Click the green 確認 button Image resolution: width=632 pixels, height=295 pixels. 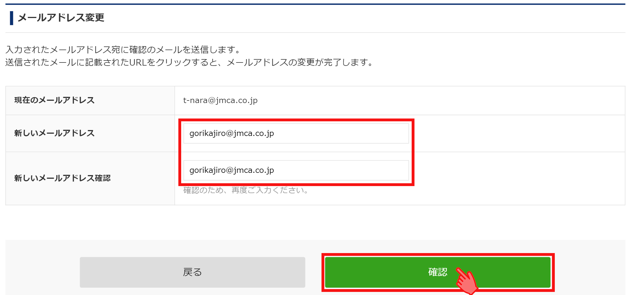point(438,272)
